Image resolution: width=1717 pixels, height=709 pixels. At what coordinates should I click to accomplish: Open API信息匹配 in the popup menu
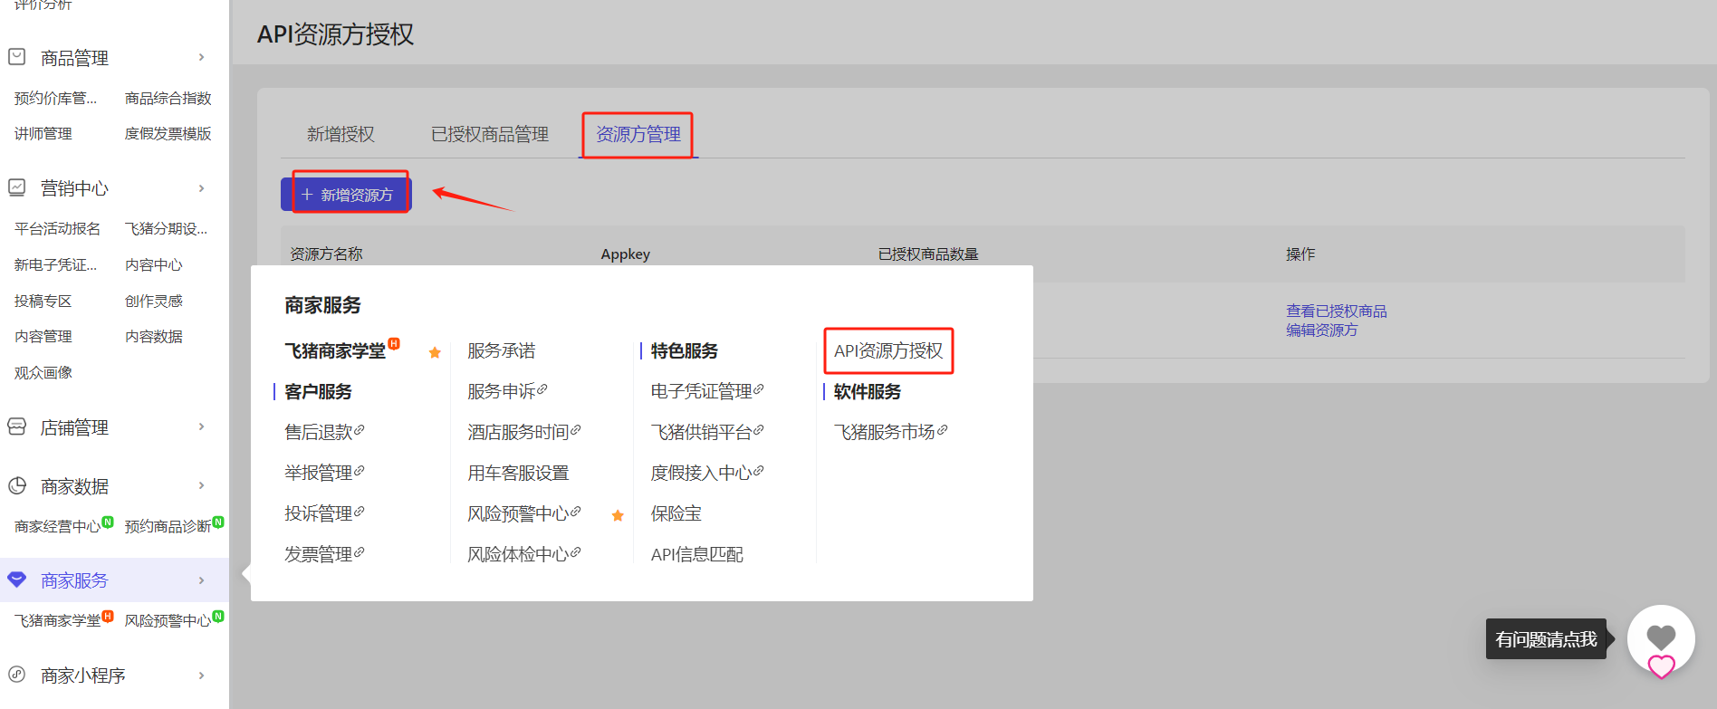pyautogui.click(x=697, y=554)
